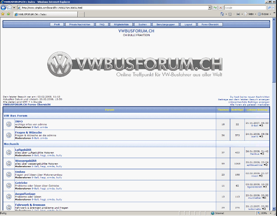The height and width of the screenshot is (216, 277).
Task: Open the Extras menu in the toolbar
Action: click(264, 14)
